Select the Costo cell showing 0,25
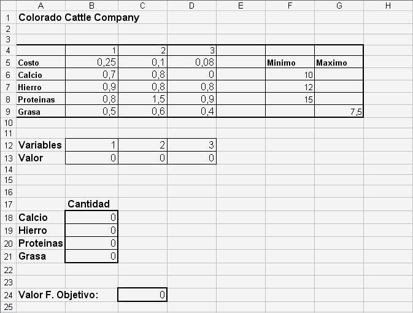Screen dimensions: 413x313 coord(91,63)
